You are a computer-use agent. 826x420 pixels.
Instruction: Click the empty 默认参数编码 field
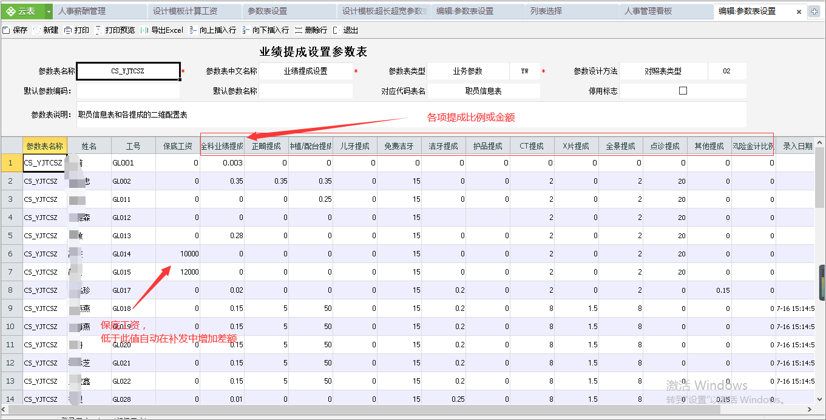coord(128,91)
